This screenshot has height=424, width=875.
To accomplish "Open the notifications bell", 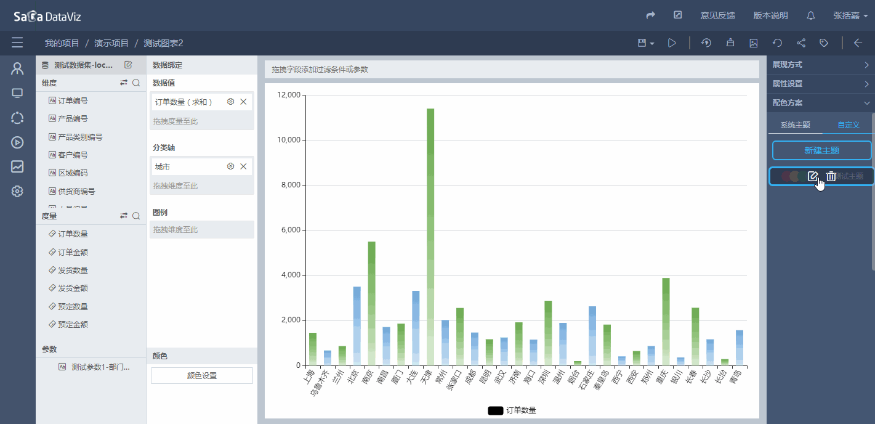I will pos(811,15).
